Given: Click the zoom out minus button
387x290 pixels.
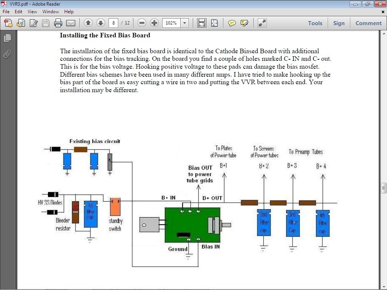Looking at the screenshot, I should click(x=142, y=23).
